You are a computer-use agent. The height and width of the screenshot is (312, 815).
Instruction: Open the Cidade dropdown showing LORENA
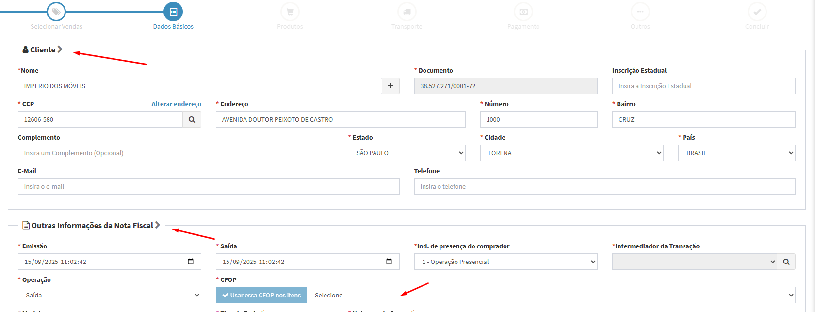tap(571, 153)
